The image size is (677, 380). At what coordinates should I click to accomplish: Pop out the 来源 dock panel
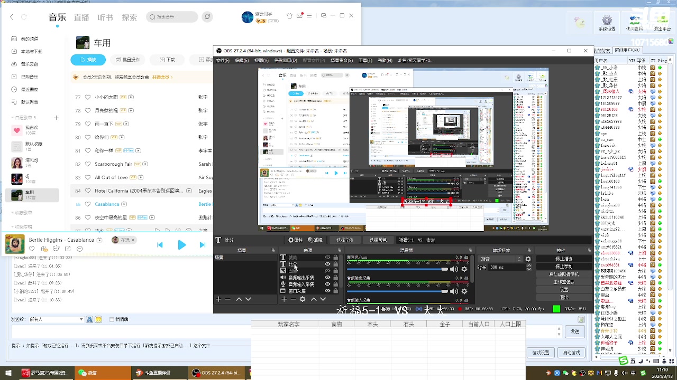pyautogui.click(x=340, y=250)
